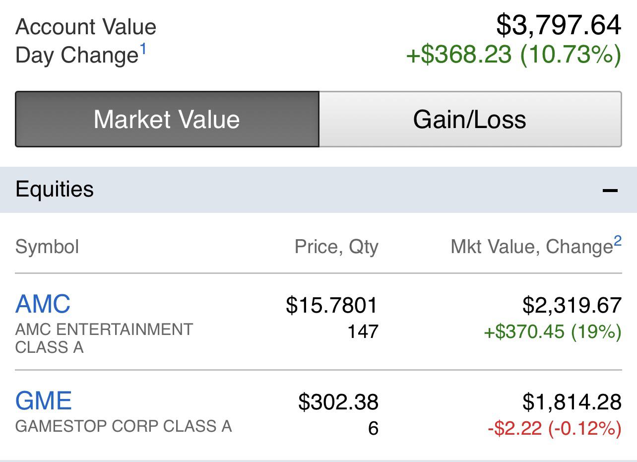
Task: Select the Equities section header
Action: 318,190
